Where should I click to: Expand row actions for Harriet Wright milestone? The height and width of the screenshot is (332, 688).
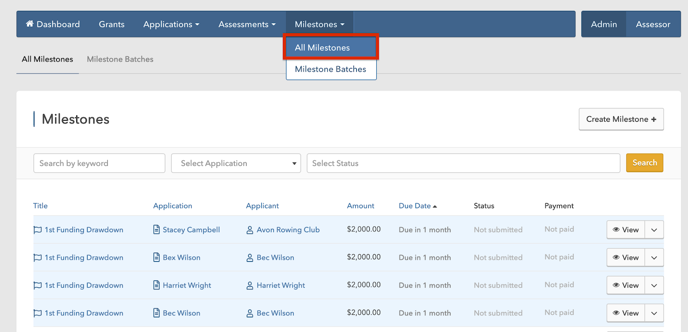point(654,286)
